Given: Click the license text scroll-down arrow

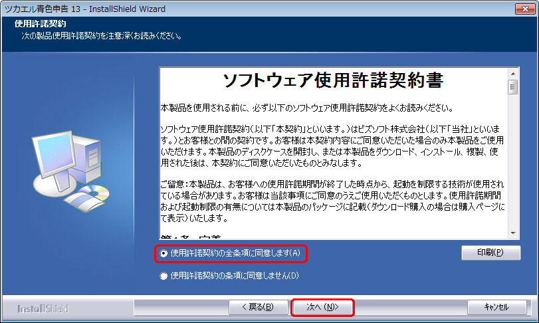Looking at the screenshot, I should pyautogui.click(x=513, y=233).
